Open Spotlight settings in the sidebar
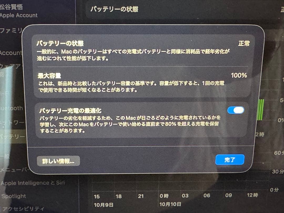The width and height of the screenshot is (284, 213). click(x=14, y=196)
